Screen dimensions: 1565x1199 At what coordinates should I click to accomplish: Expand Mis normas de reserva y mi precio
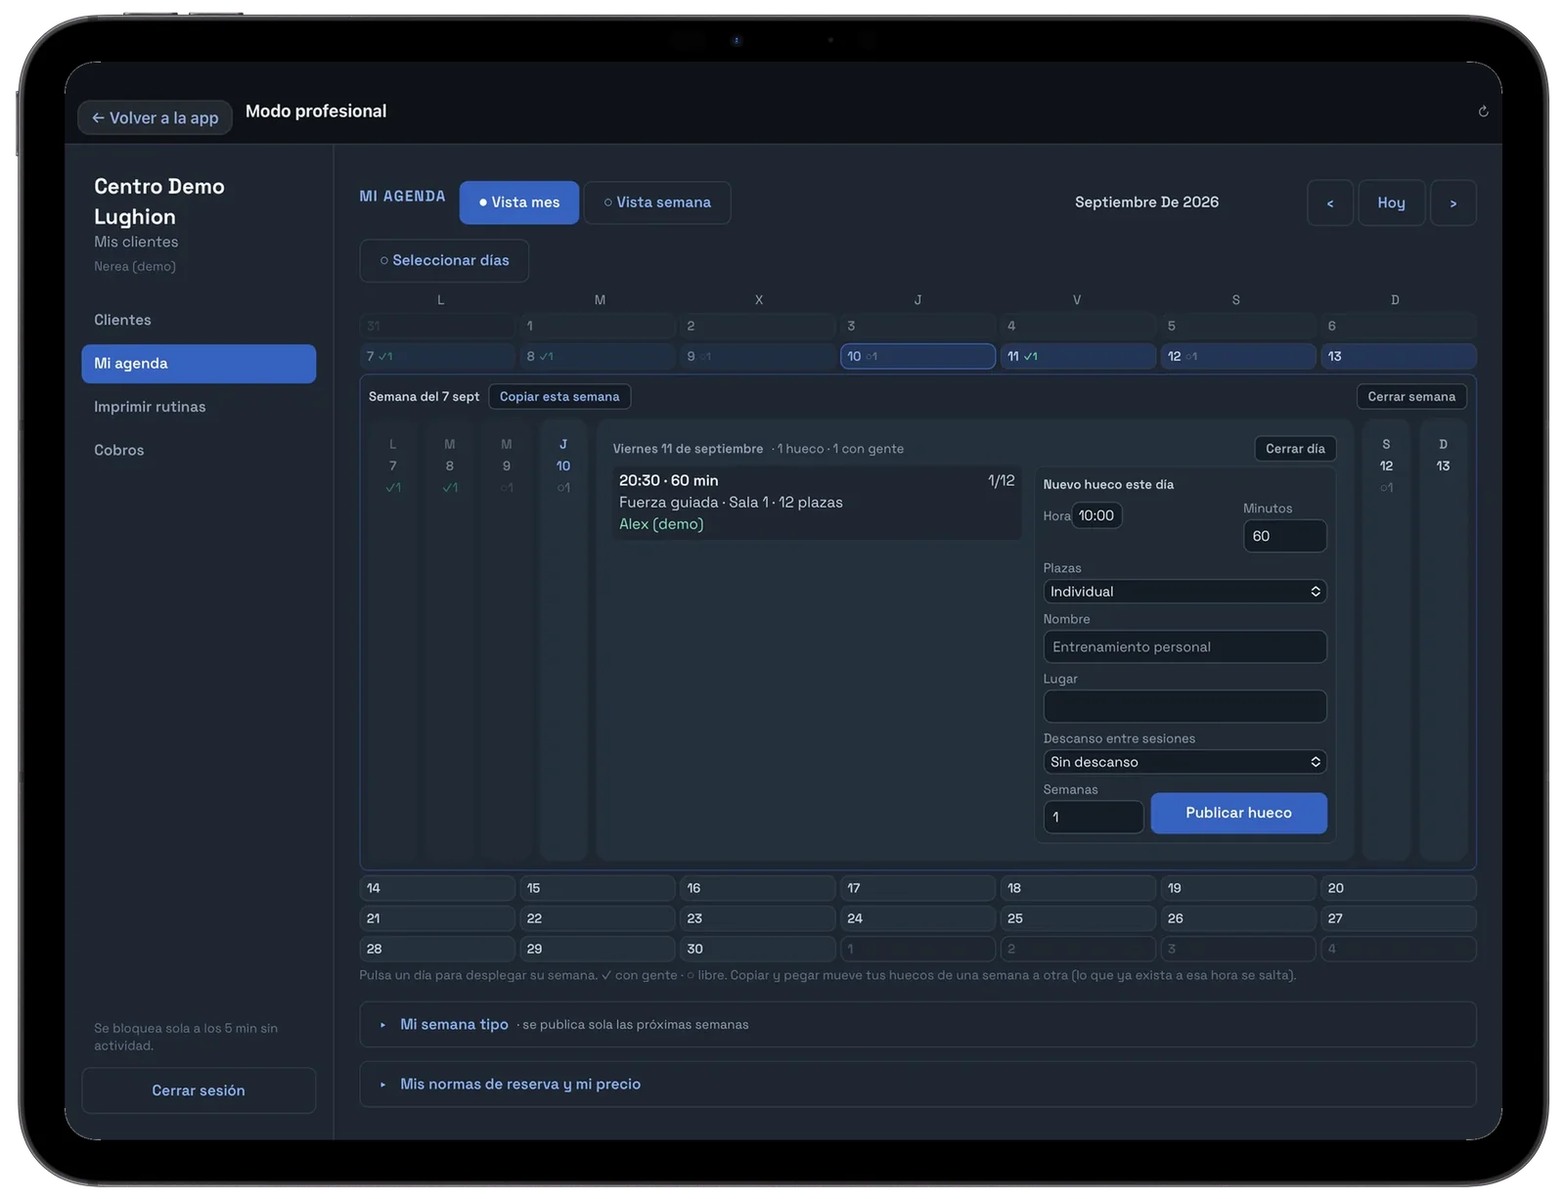[917, 1085]
